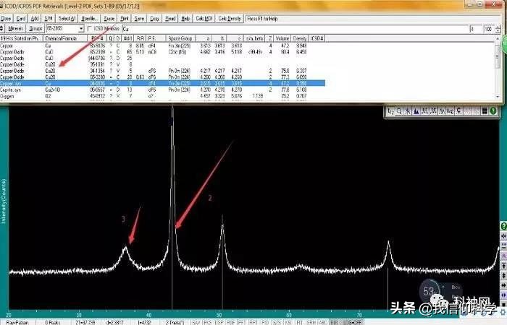Click the S/M toolbar button
Image resolution: width=507 pixels, height=325 pixels.
click(49, 19)
